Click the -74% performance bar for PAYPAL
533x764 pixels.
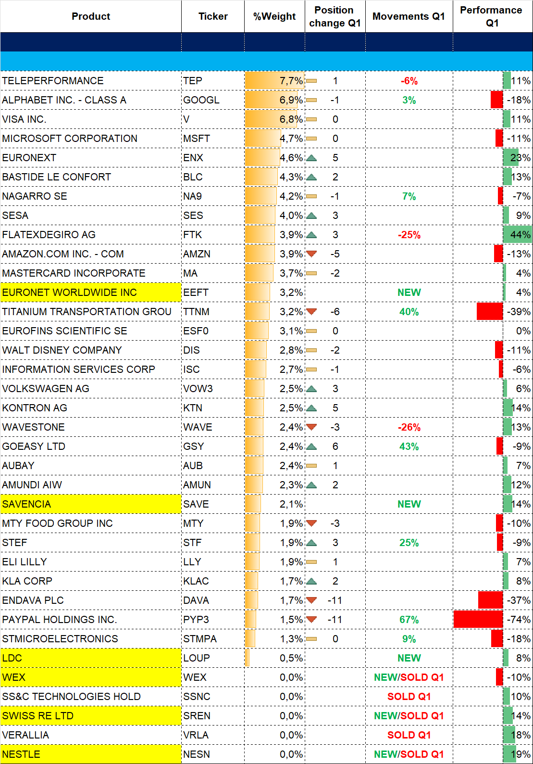(478, 620)
